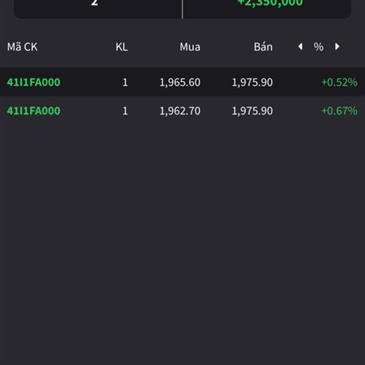Click the Bán column header
The width and height of the screenshot is (365, 365).
click(x=263, y=47)
